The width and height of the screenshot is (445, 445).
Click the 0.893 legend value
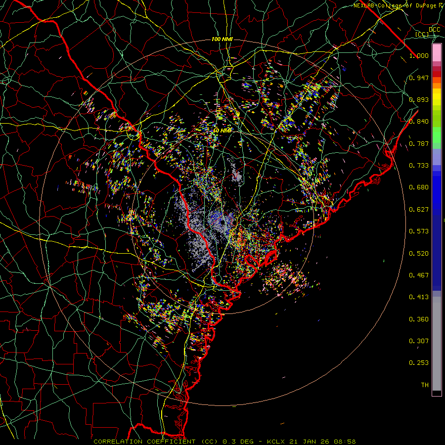[x=419, y=99]
